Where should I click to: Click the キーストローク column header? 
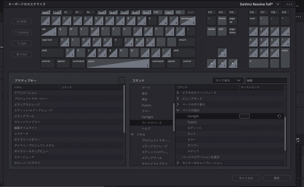click(261, 87)
